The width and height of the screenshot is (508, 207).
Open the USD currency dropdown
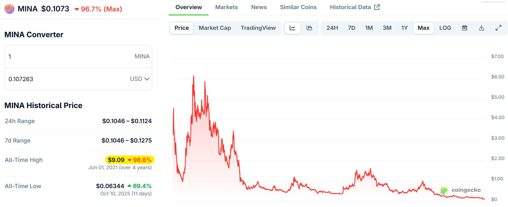(140, 79)
